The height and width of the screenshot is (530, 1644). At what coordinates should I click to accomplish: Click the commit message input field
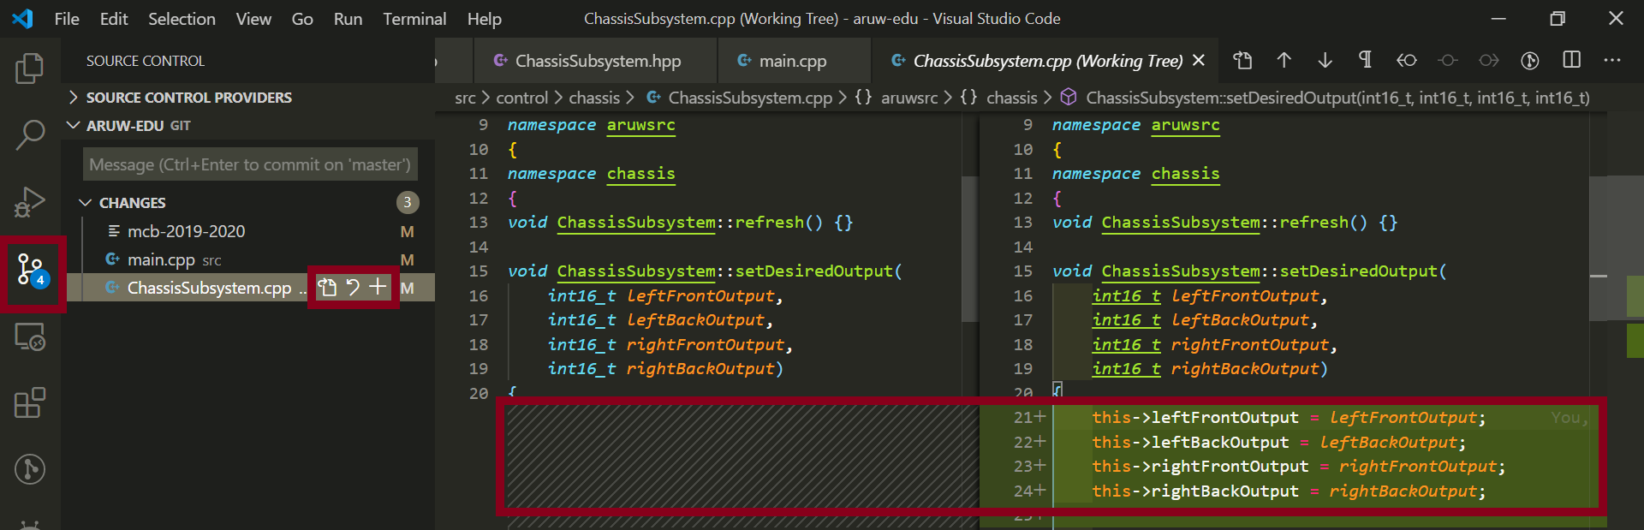coord(250,164)
